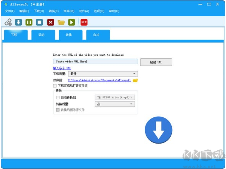This screenshot has height=169, width=226.
Task: Enable 下载完成后打开文件夹 checkbox
Action: pyautogui.click(x=55, y=86)
